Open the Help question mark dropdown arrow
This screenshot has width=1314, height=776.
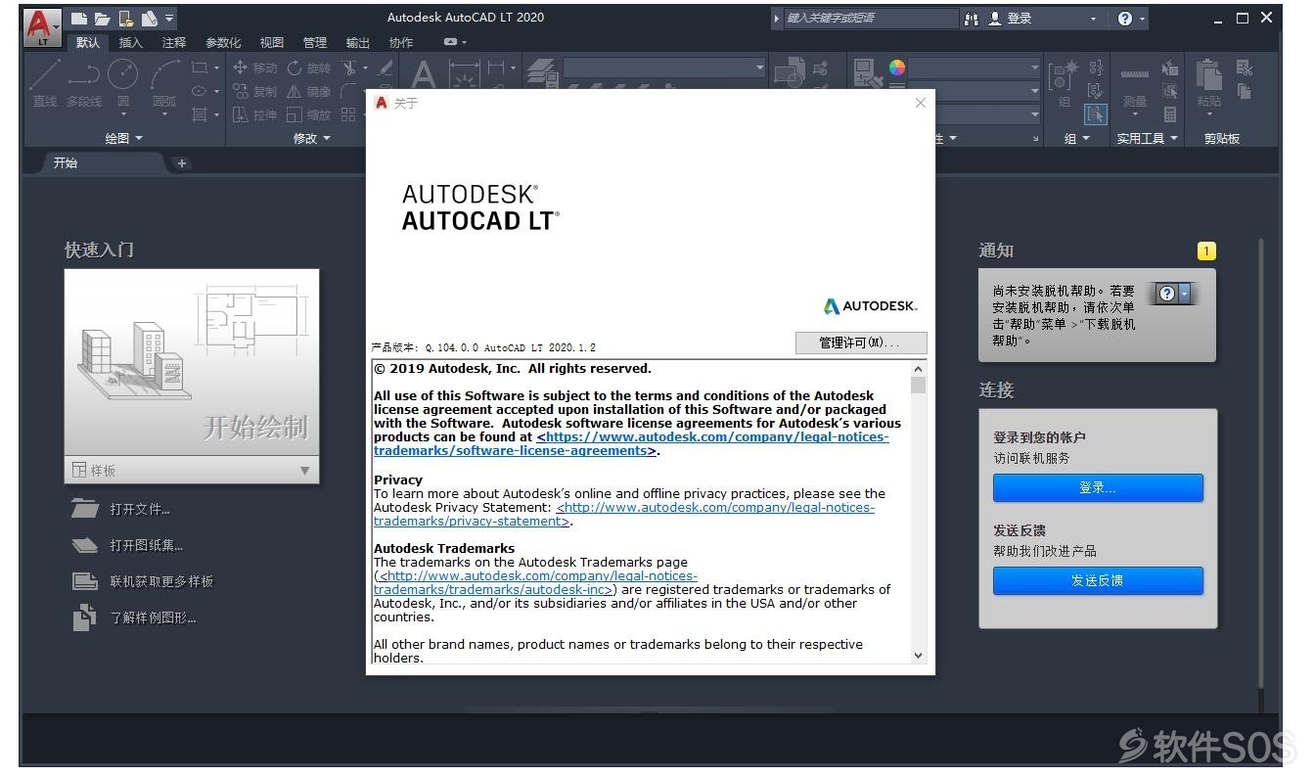(x=1143, y=19)
